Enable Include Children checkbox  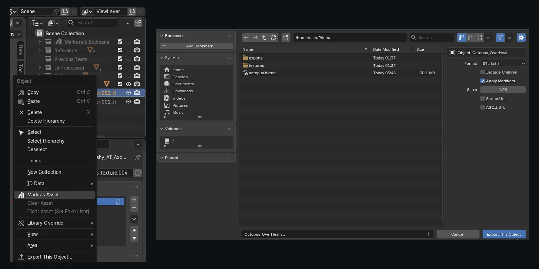(x=483, y=72)
